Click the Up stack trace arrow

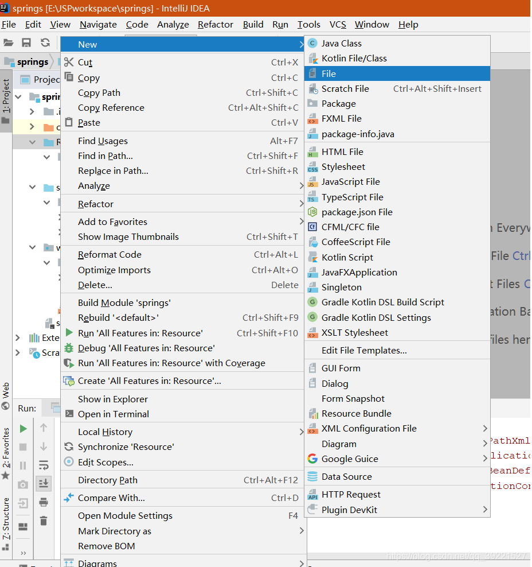pos(44,428)
